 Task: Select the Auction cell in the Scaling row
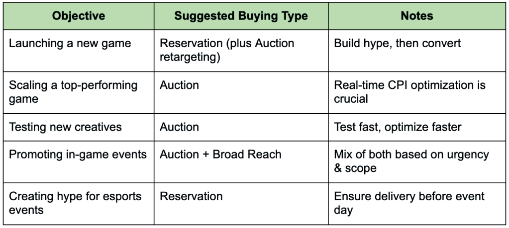click(x=179, y=85)
